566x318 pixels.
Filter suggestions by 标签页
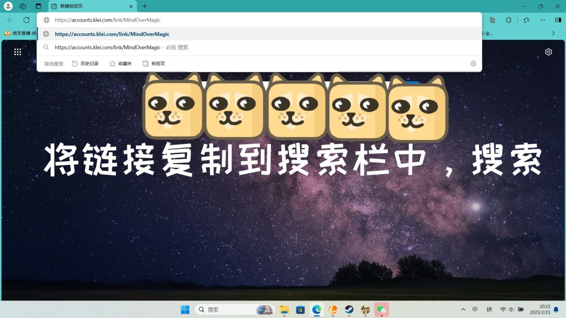pyautogui.click(x=154, y=64)
